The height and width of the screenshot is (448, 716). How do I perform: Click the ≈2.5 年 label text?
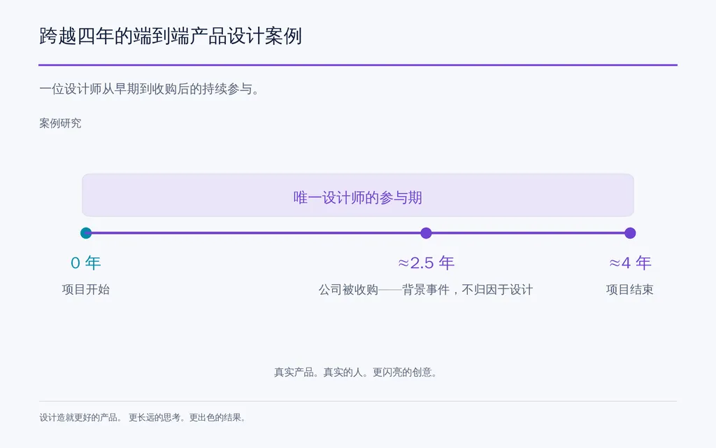(426, 263)
